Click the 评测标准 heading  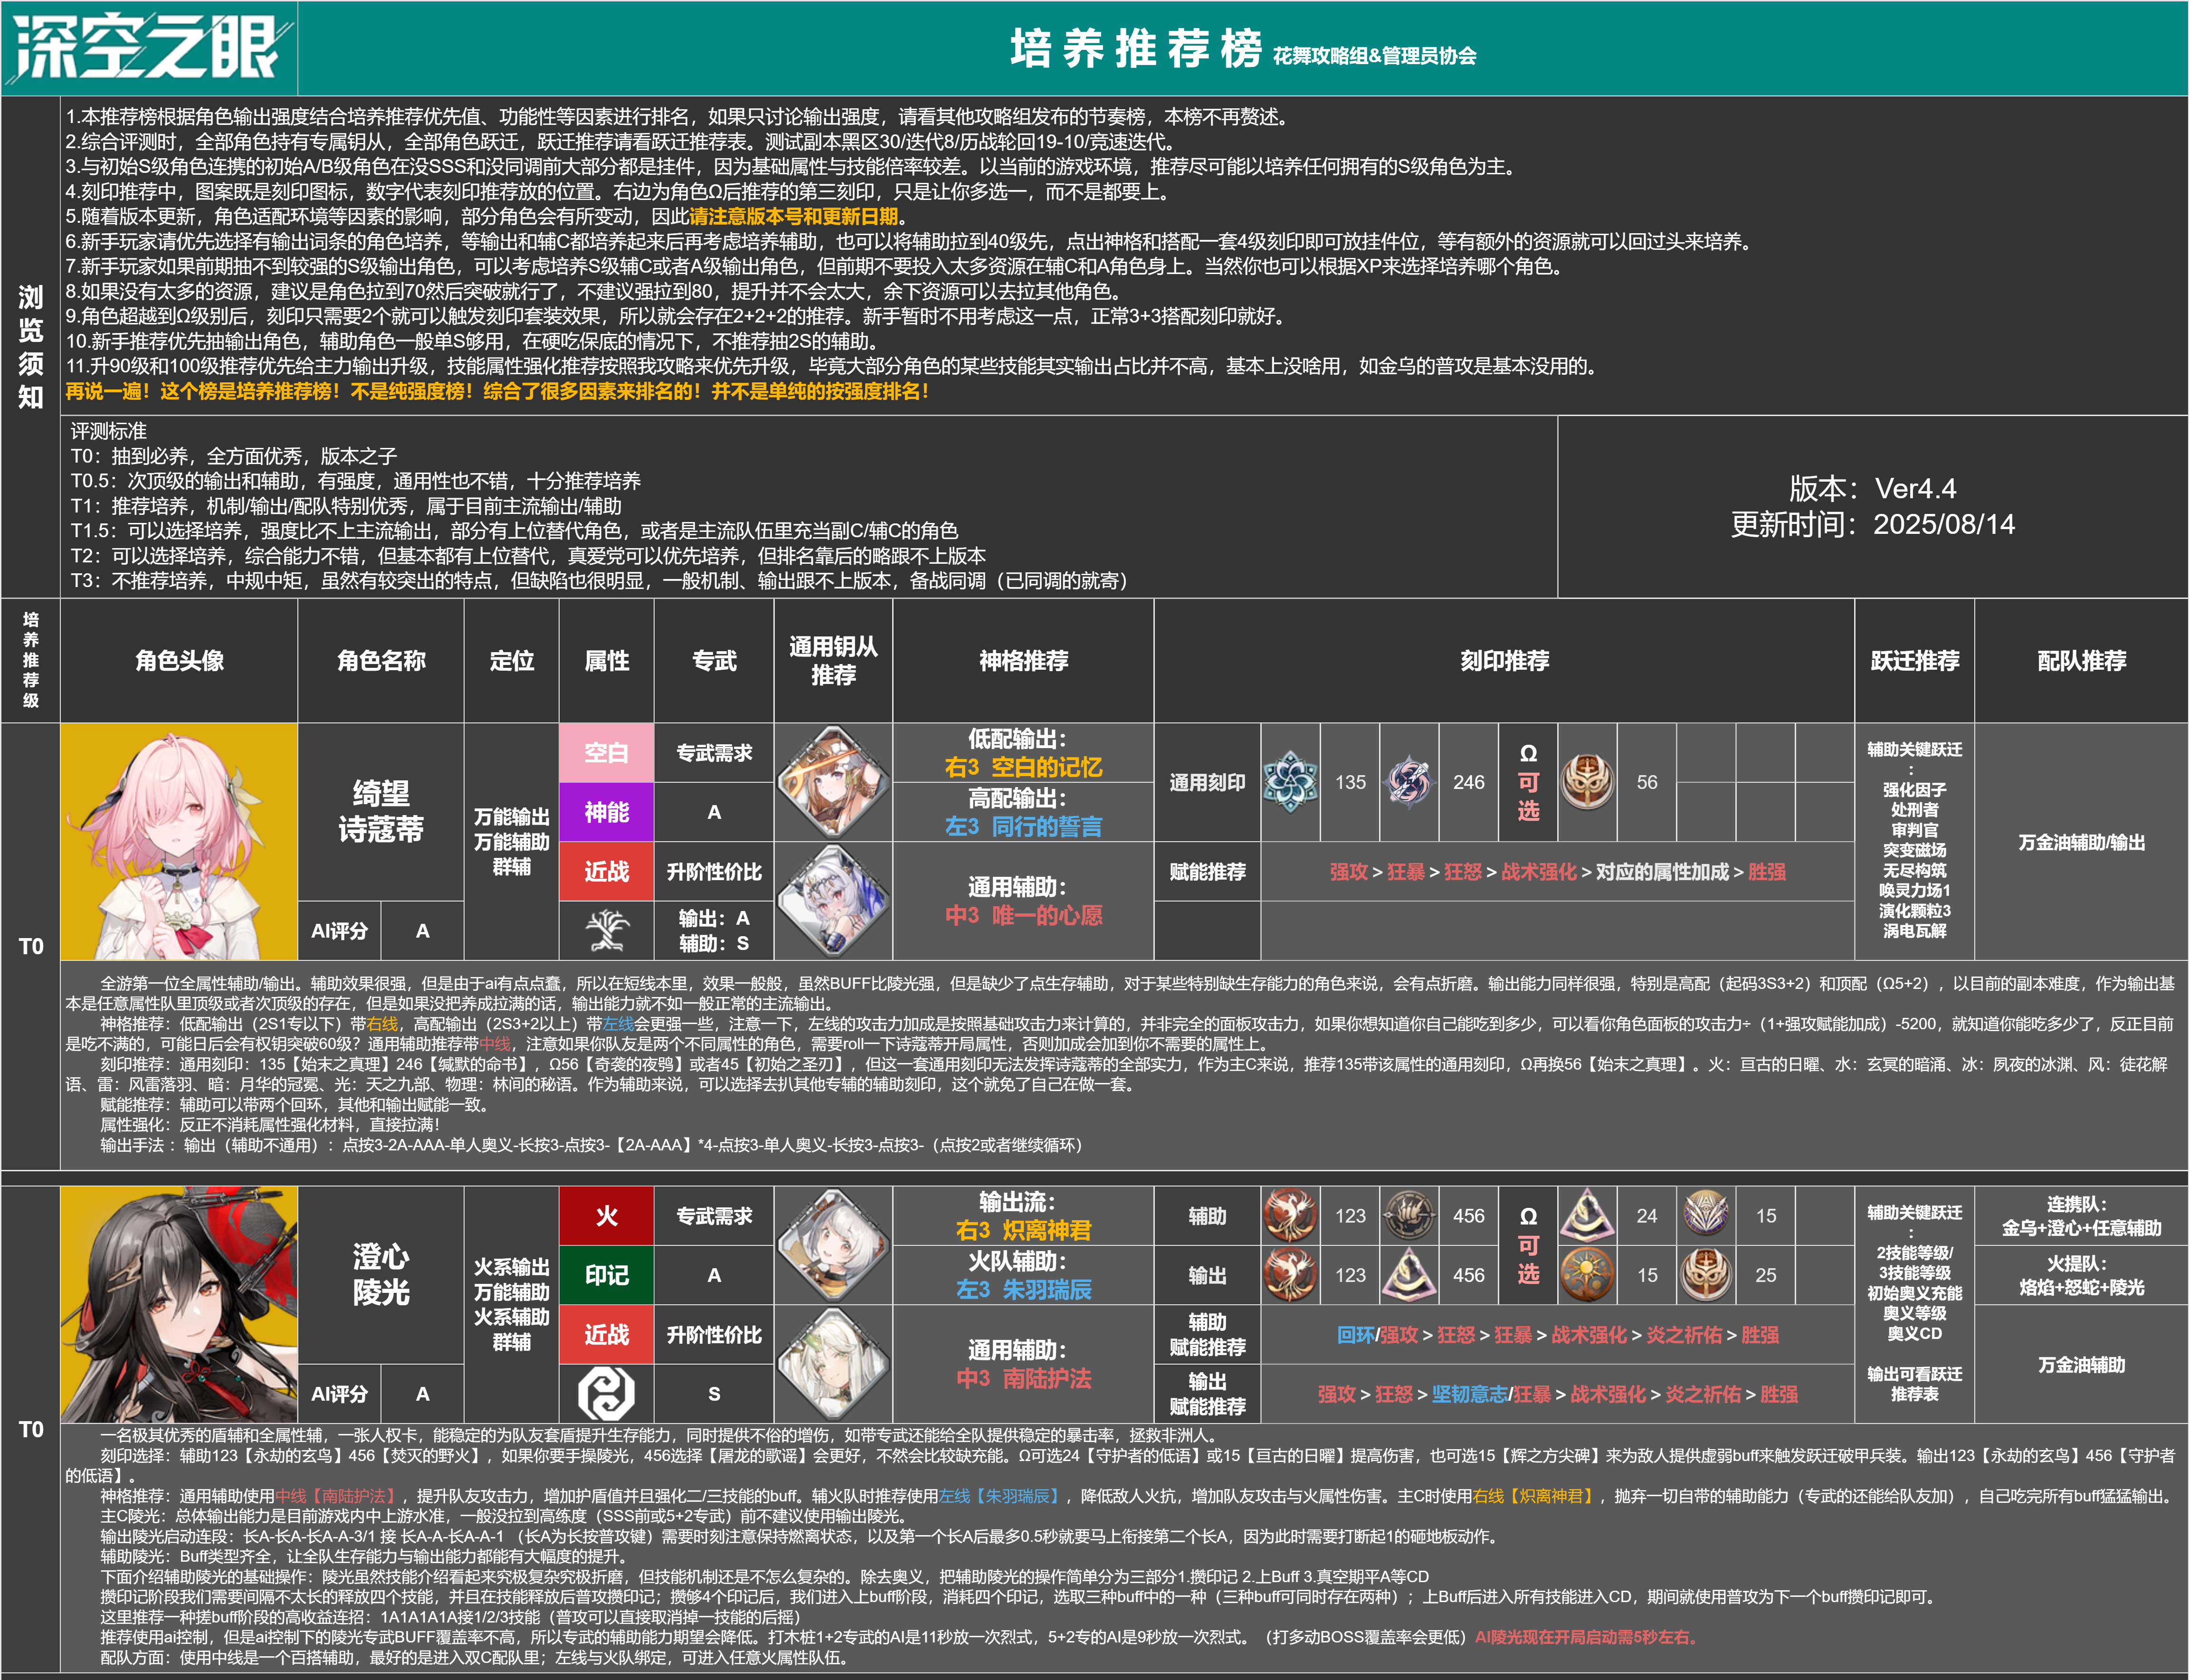pyautogui.click(x=108, y=431)
